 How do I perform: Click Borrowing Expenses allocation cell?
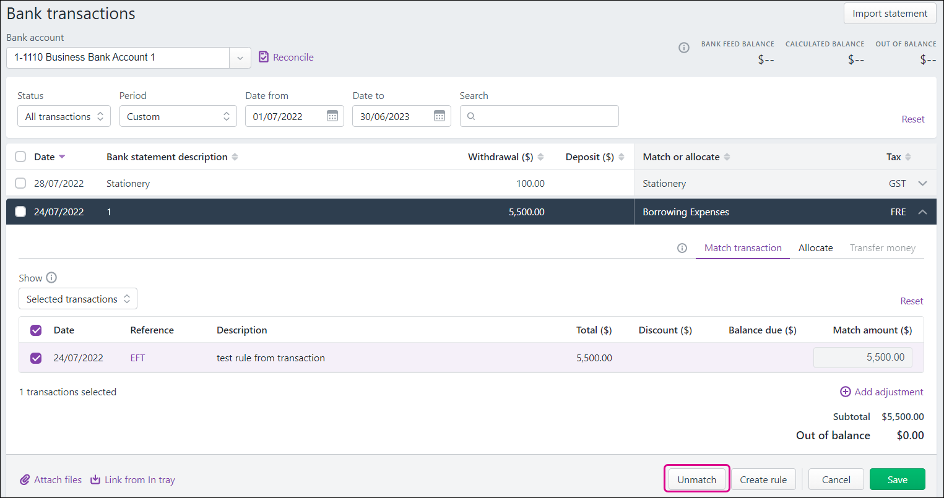coord(686,212)
